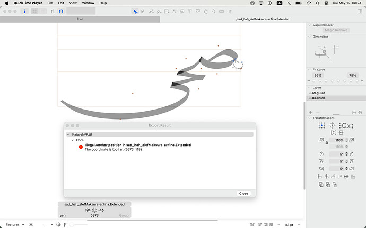Click the Magic Remove button
The height and width of the screenshot is (228, 366).
click(x=336, y=30)
